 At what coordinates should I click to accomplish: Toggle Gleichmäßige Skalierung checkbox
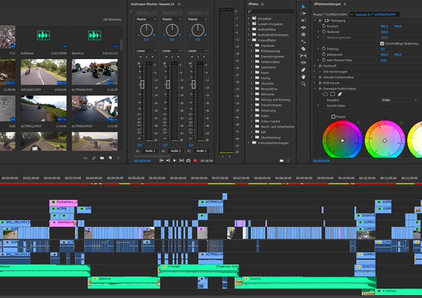382,43
